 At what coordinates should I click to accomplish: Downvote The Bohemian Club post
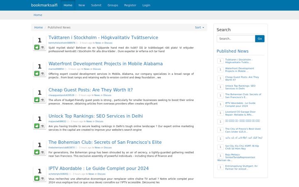pos(42,152)
